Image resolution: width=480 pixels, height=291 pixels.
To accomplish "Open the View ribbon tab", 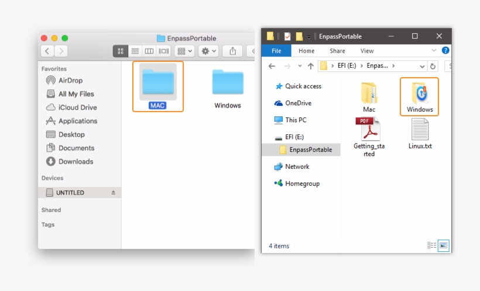I will click(x=367, y=51).
